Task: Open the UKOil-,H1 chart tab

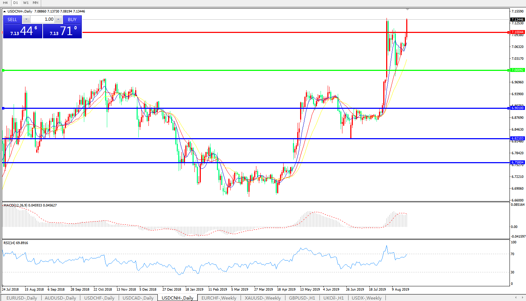Action: pos(333,298)
